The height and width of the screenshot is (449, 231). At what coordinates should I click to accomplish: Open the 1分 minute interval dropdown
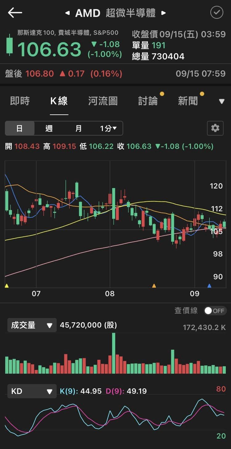pyautogui.click(x=108, y=128)
